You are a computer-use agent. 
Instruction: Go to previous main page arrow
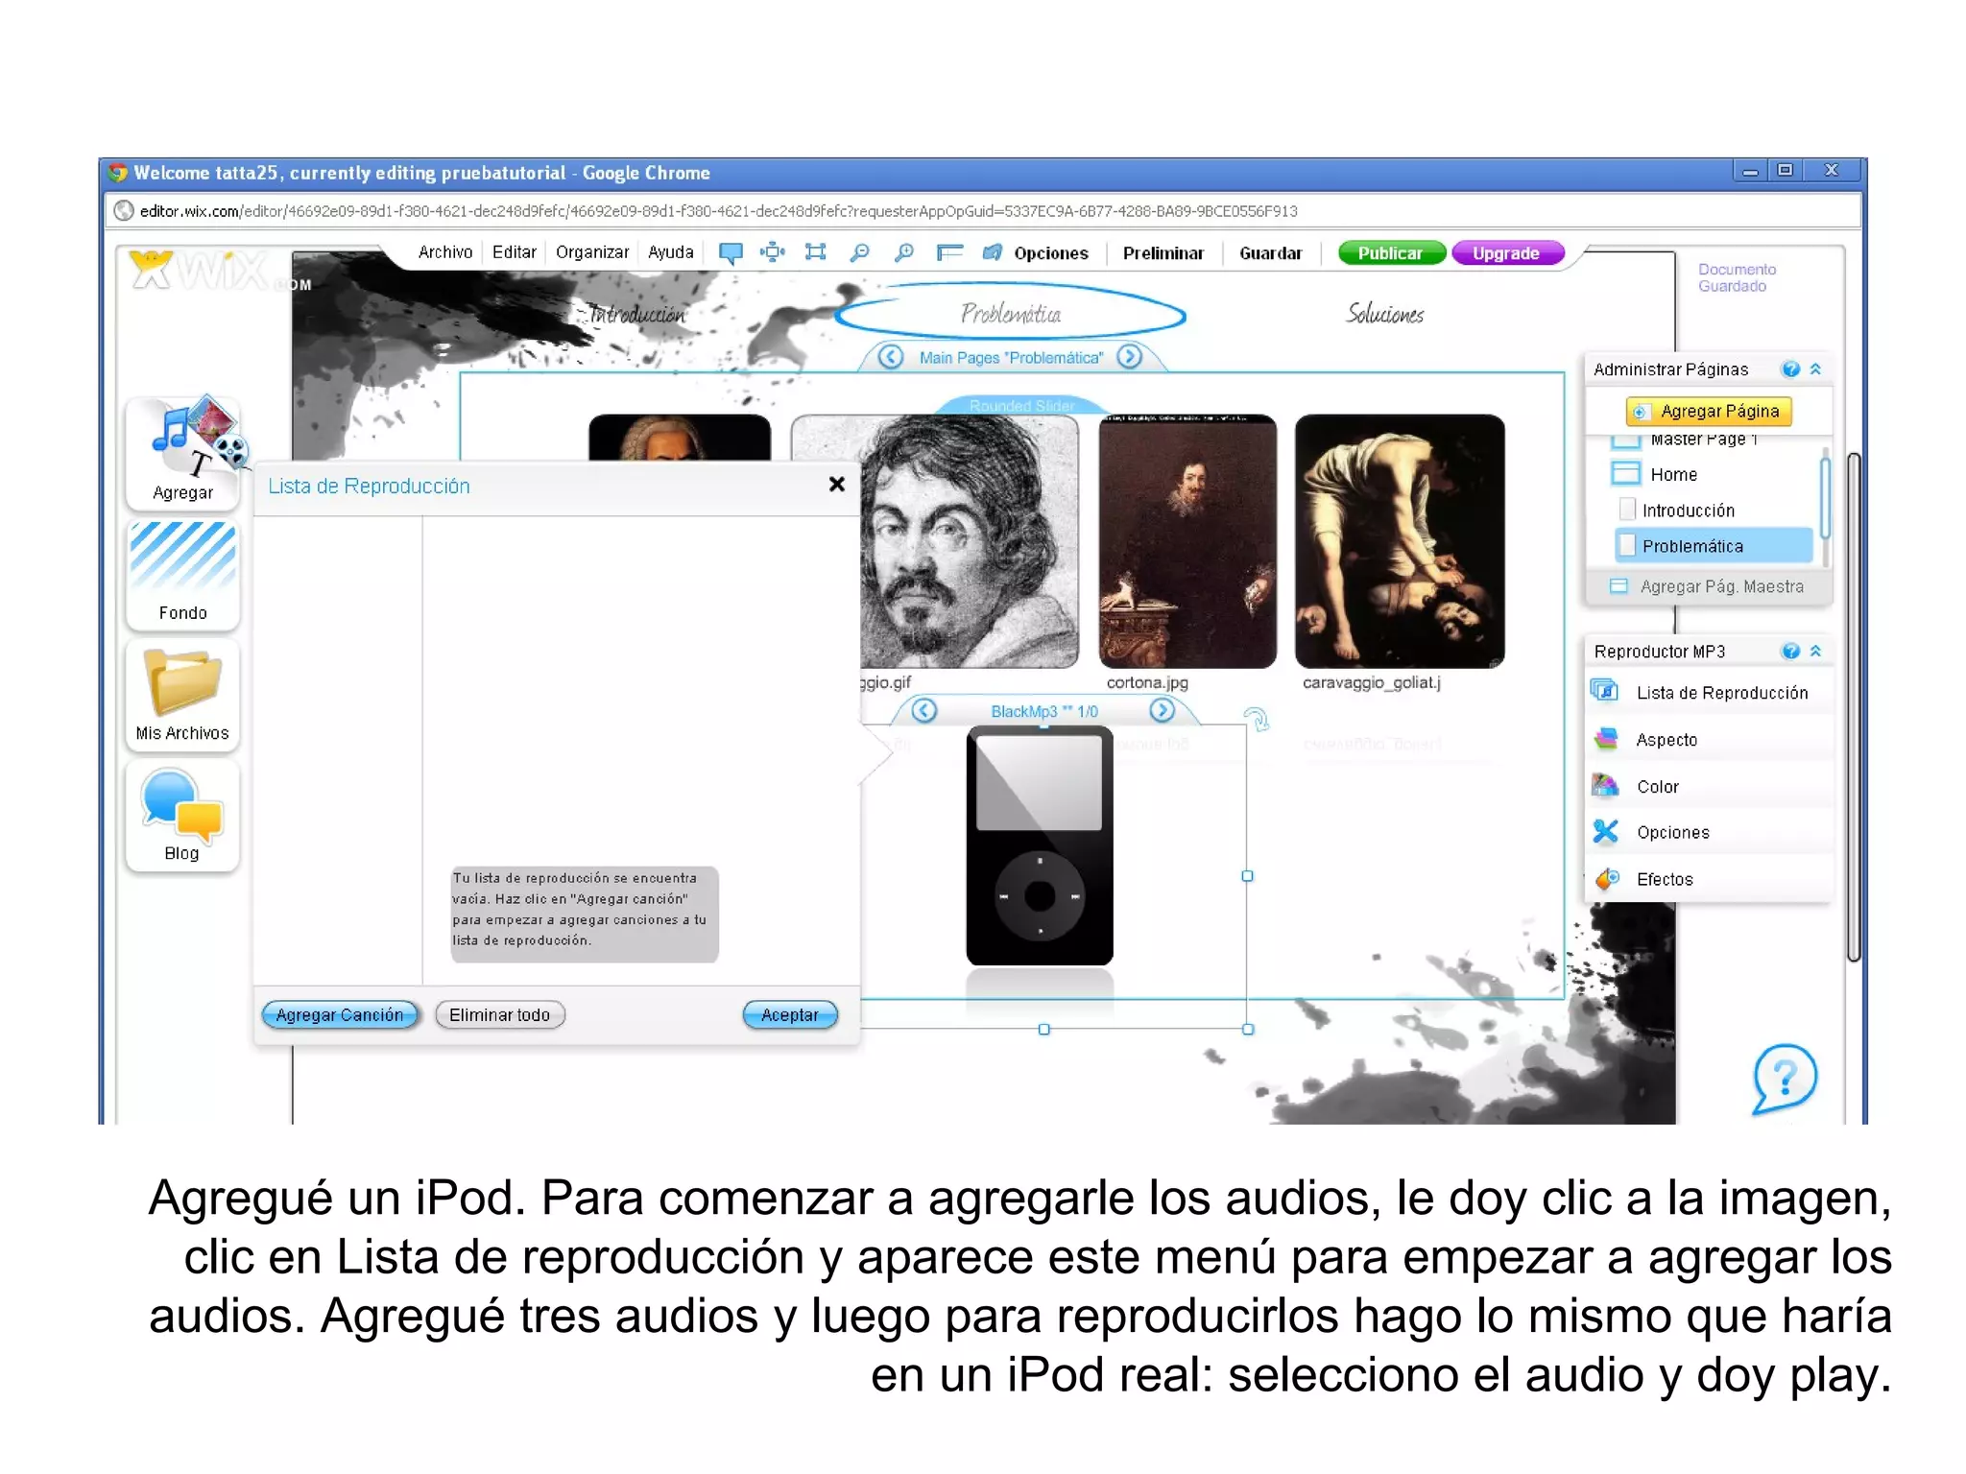(891, 357)
